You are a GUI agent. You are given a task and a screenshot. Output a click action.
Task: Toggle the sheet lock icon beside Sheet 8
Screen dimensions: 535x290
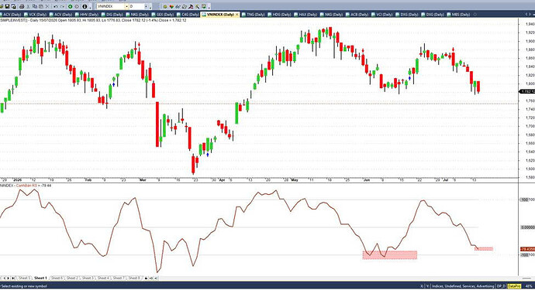[x=146, y=278]
